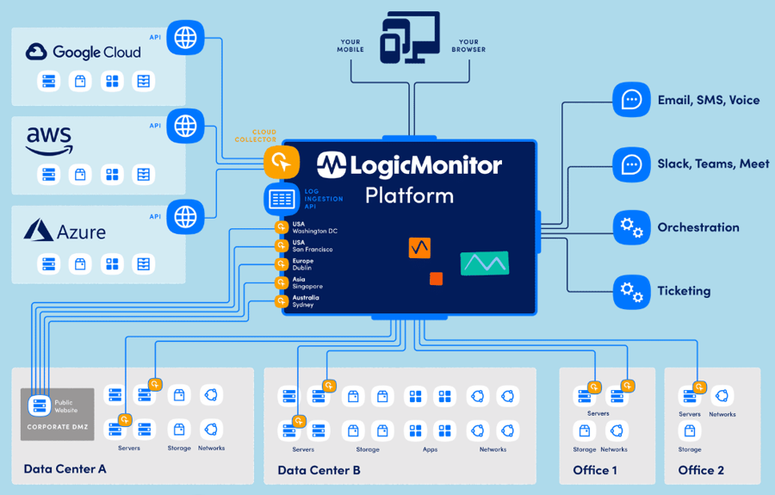Select the Ticketing gears icon
The height and width of the screenshot is (495, 775).
coord(631,292)
